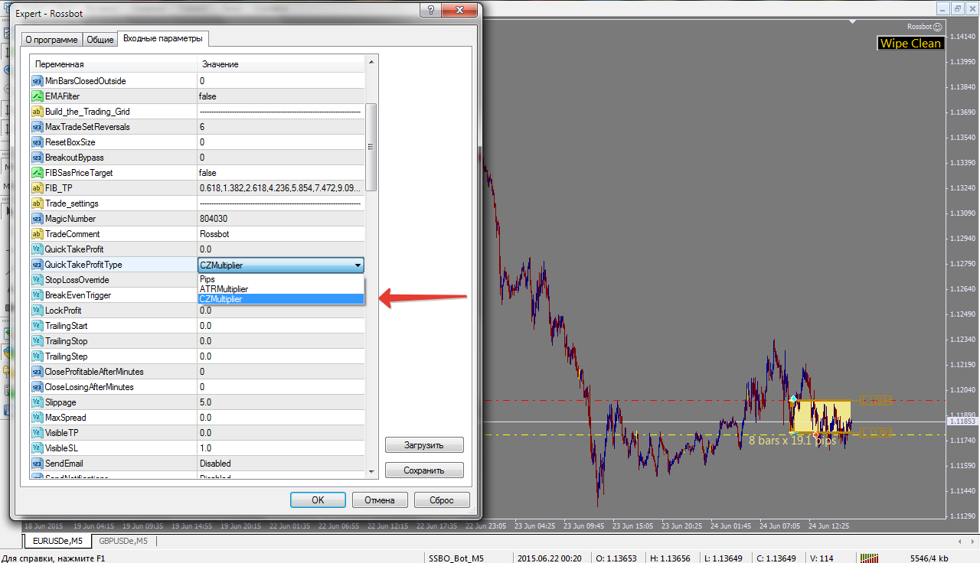Viewport: 980px width, 563px height.
Task: Click the double icon beside VisibleTP
Action: click(37, 433)
